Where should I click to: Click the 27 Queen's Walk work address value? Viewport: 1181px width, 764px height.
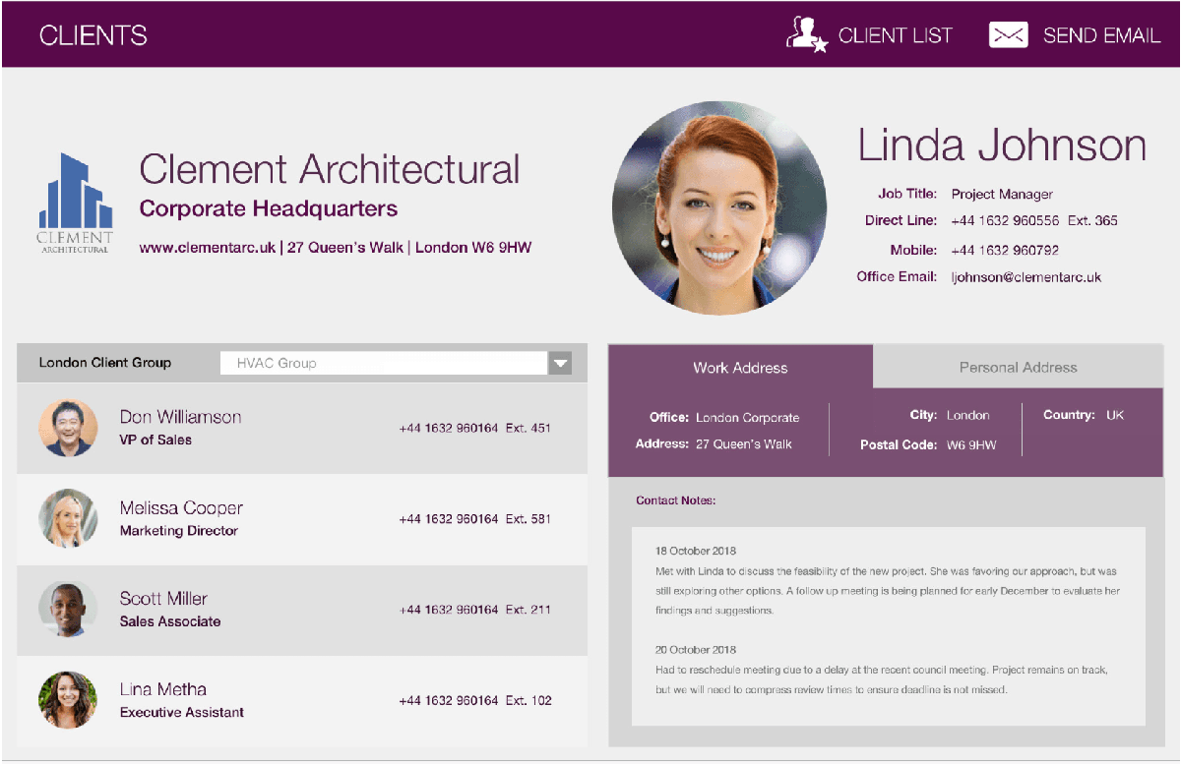tap(743, 444)
